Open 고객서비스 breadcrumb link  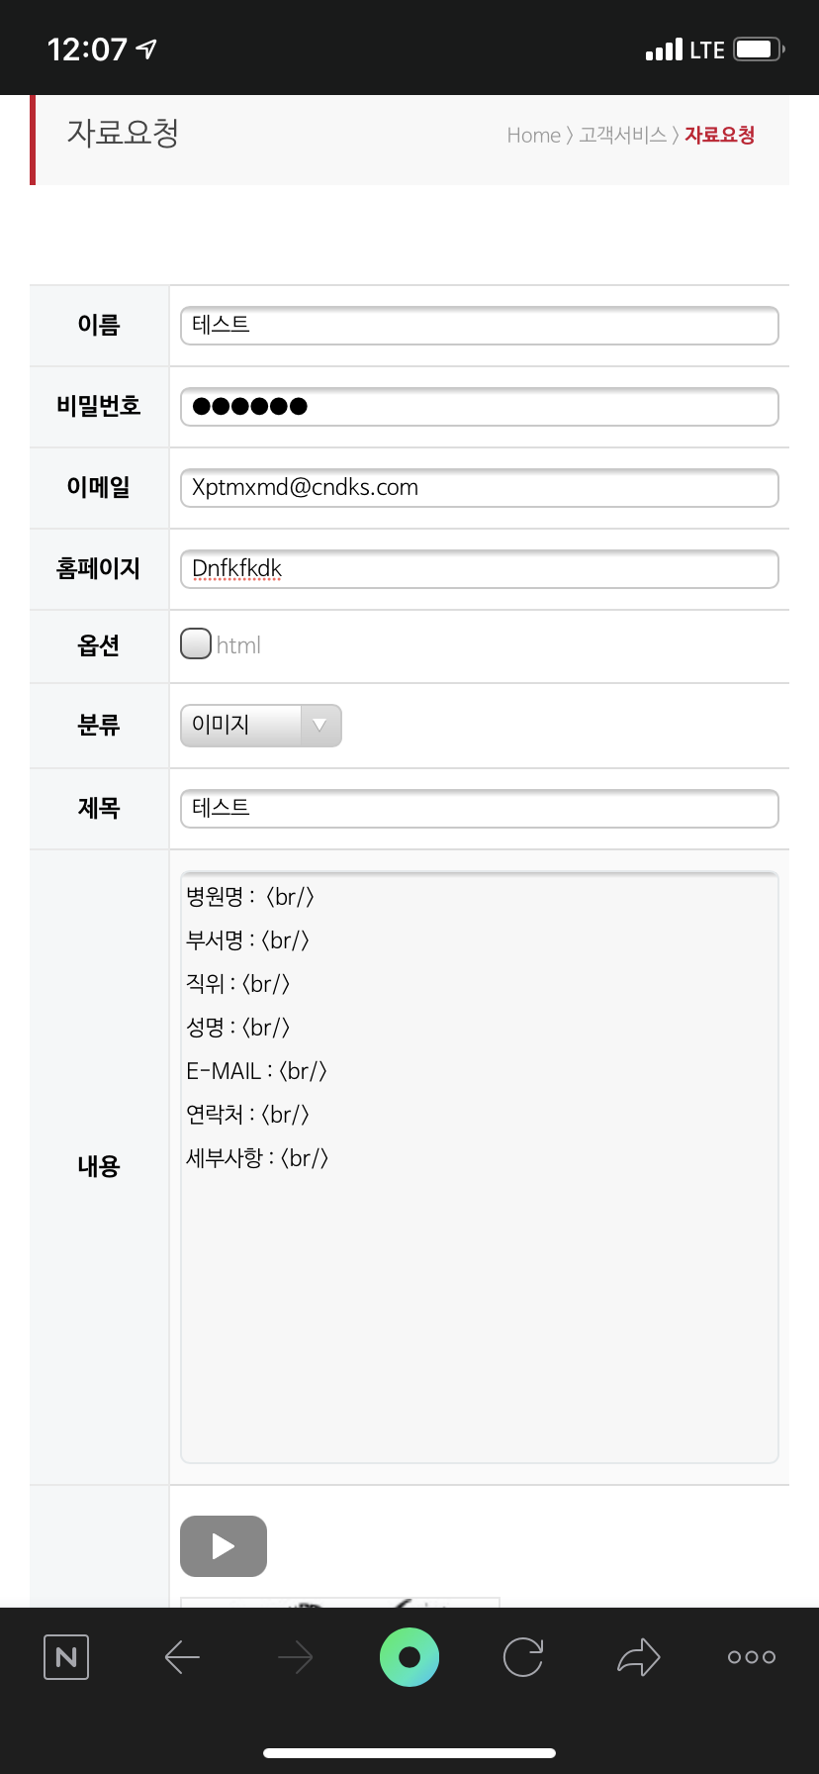(x=623, y=136)
